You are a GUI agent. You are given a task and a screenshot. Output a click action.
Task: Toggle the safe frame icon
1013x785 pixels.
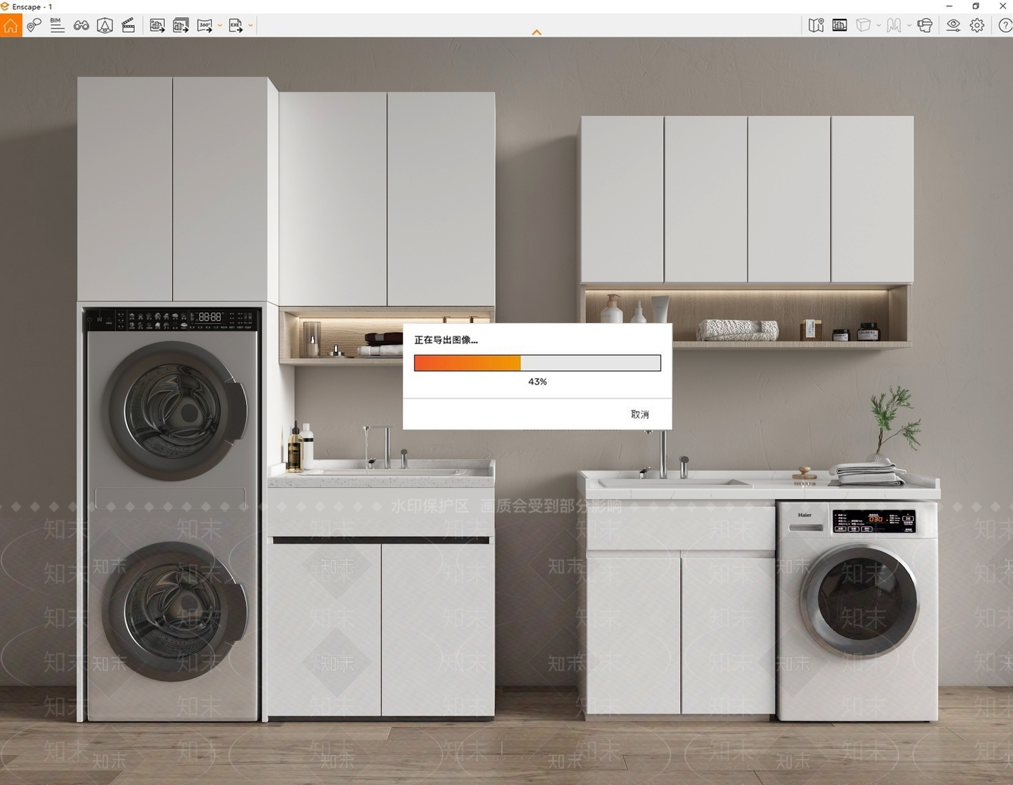click(105, 25)
